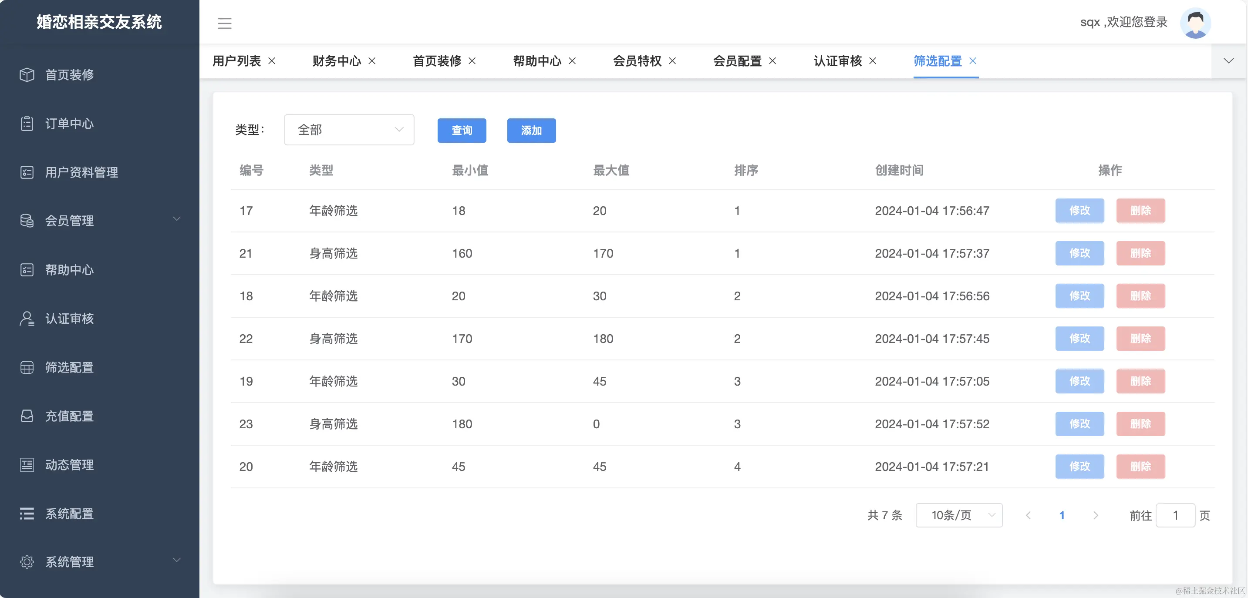Select 帮助中心 from the sidebar
The width and height of the screenshot is (1248, 598).
69,270
